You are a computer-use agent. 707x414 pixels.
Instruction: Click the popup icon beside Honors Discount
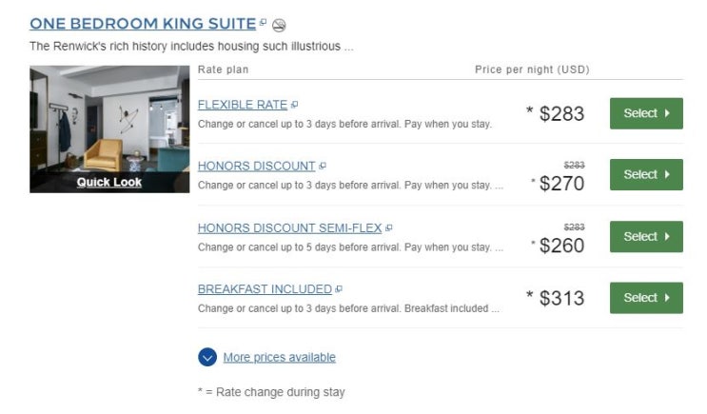pyautogui.click(x=323, y=166)
